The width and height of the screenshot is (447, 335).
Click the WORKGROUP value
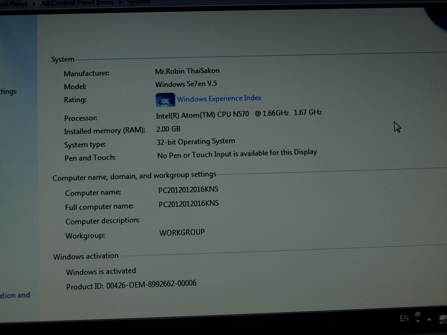[182, 232]
